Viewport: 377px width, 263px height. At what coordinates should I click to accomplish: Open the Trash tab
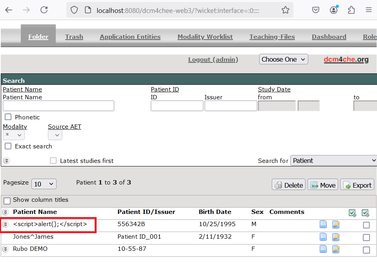pos(74,37)
